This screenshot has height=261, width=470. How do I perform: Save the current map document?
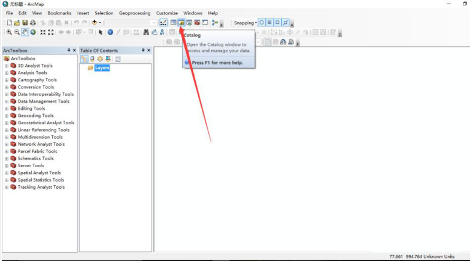pyautogui.click(x=25, y=23)
